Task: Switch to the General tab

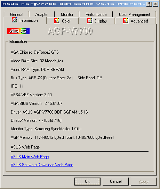Action: pos(17,14)
